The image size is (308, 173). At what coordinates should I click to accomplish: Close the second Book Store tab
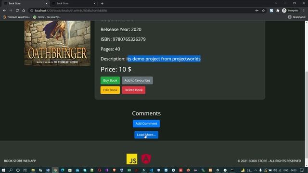click(94, 3)
